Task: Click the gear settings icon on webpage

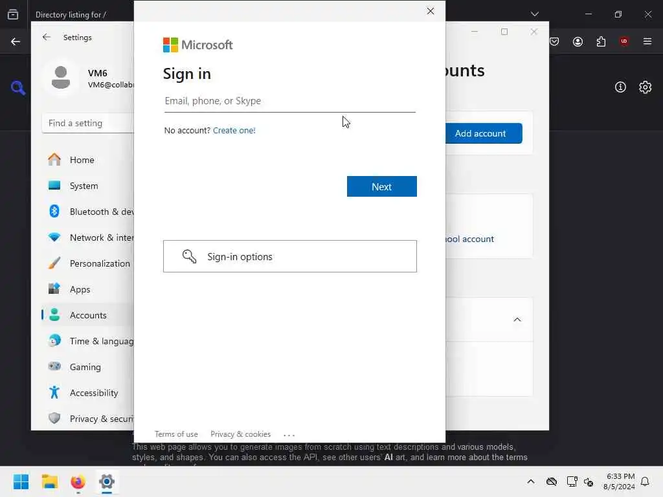Action: click(x=646, y=87)
